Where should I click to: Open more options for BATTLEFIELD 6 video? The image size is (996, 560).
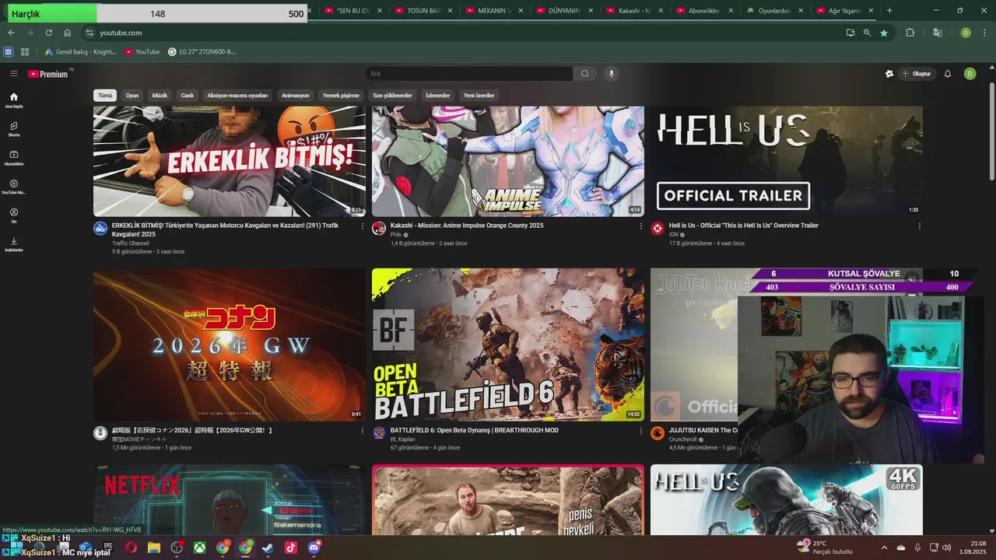pos(641,431)
